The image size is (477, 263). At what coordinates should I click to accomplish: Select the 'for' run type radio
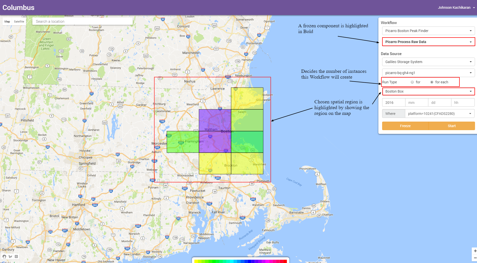point(412,82)
